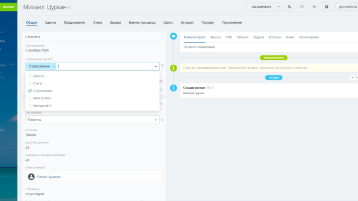Viewport: 358px width, 201px height.
Task: Select the Встреча timeline tab
Action: pyautogui.click(x=275, y=37)
